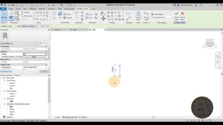Open the {3D} view in Project Browser
The image size is (223, 125).
11,101
